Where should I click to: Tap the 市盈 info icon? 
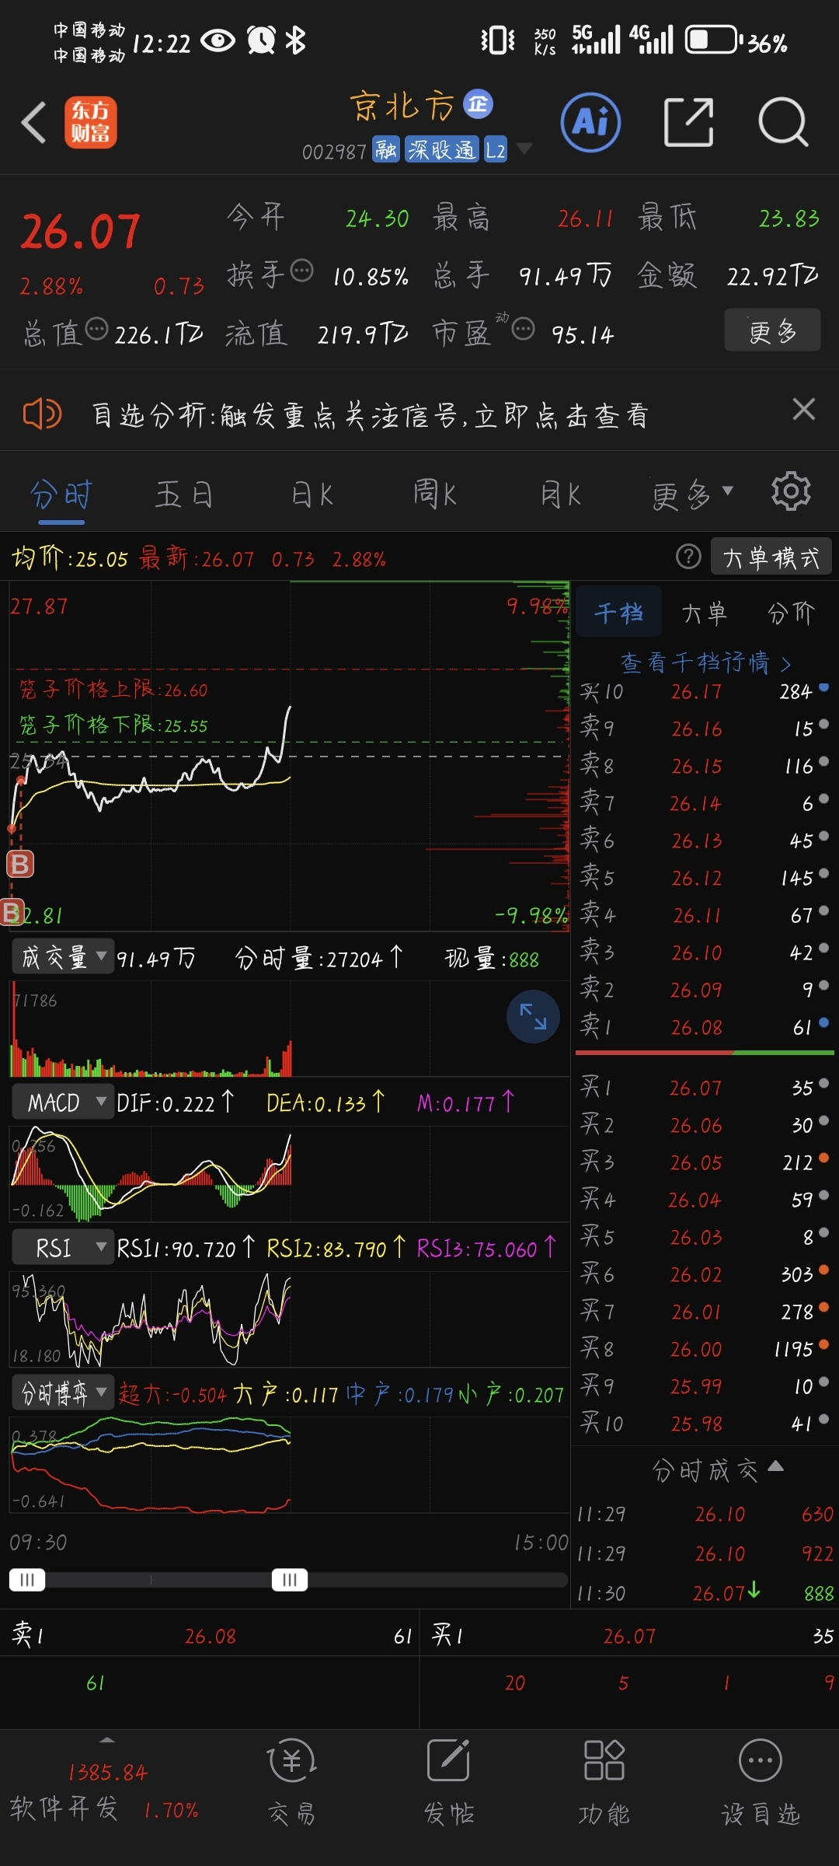[x=524, y=329]
